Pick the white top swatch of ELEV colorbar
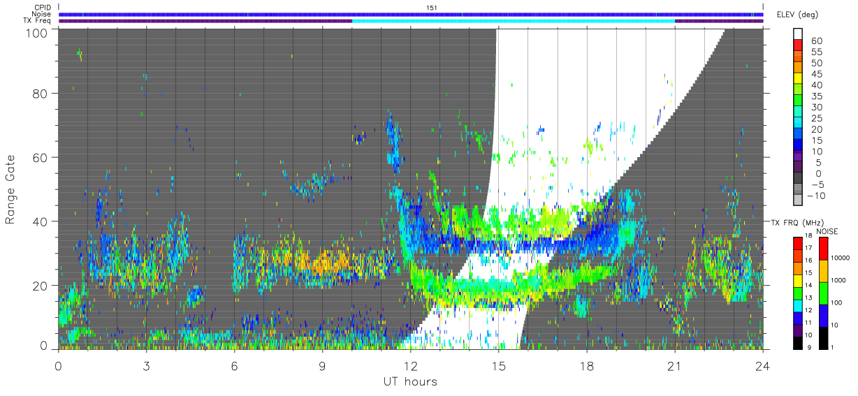The width and height of the screenshot is (858, 396). [x=799, y=35]
